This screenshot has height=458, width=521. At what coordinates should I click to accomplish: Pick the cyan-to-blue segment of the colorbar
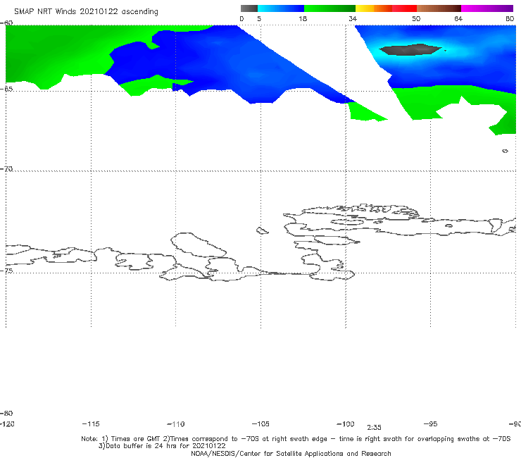tap(281, 8)
